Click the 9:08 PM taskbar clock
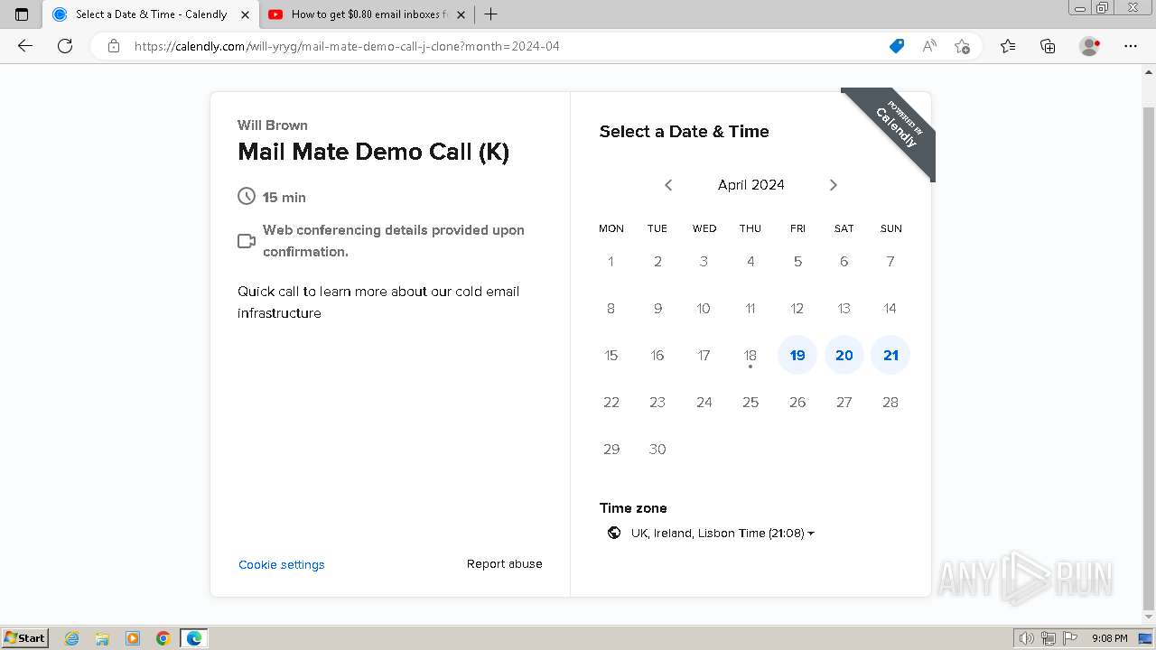This screenshot has width=1156, height=650. [x=1110, y=638]
